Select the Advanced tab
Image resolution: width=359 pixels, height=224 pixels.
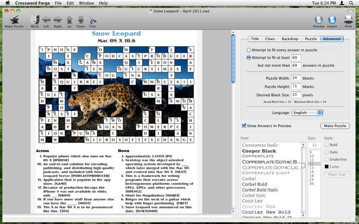(332, 39)
